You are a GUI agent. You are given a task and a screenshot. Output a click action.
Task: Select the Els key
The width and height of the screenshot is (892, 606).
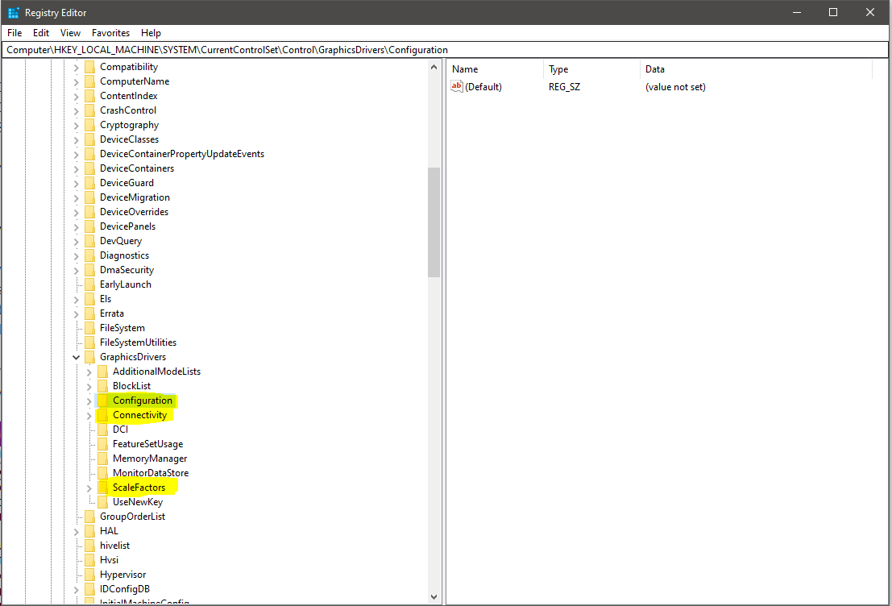coord(106,299)
